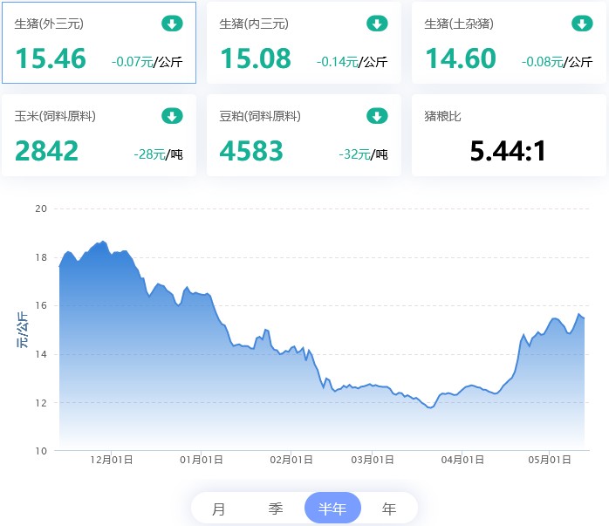609x526 pixels.
Task: Click the down-arrow icon on 玉米 card
Action: coord(172,116)
